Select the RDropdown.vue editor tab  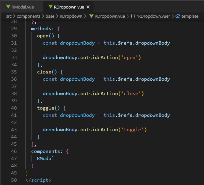68,7
